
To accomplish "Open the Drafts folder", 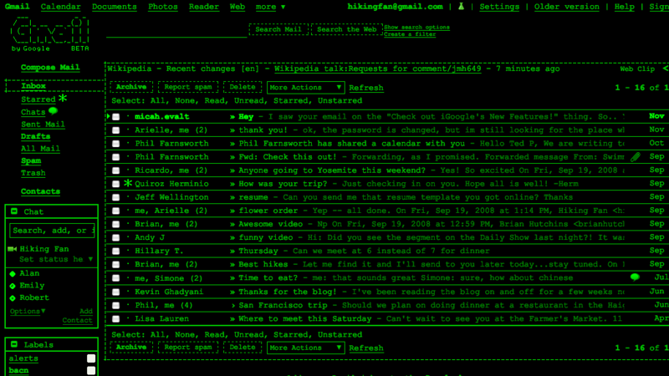I will coord(35,136).
